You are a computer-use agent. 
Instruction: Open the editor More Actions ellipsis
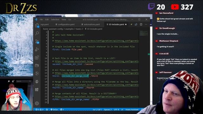[146, 24]
